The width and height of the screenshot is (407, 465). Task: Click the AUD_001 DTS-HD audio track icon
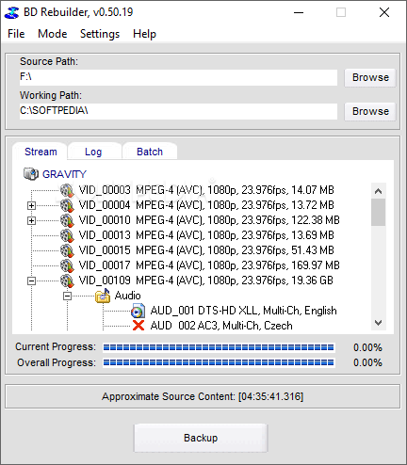[138, 311]
